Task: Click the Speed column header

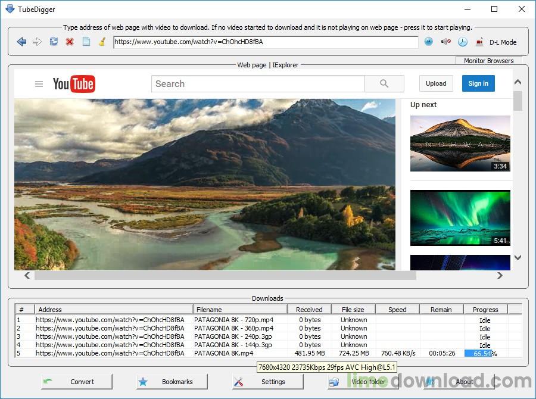Action: [x=397, y=310]
